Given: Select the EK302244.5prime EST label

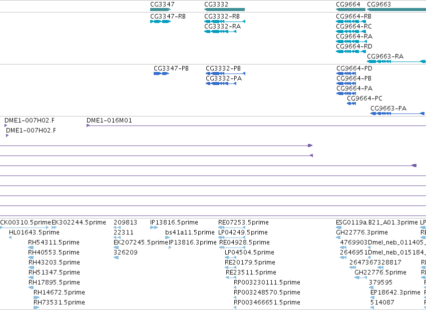Looking at the screenshot, I should click(79, 222).
